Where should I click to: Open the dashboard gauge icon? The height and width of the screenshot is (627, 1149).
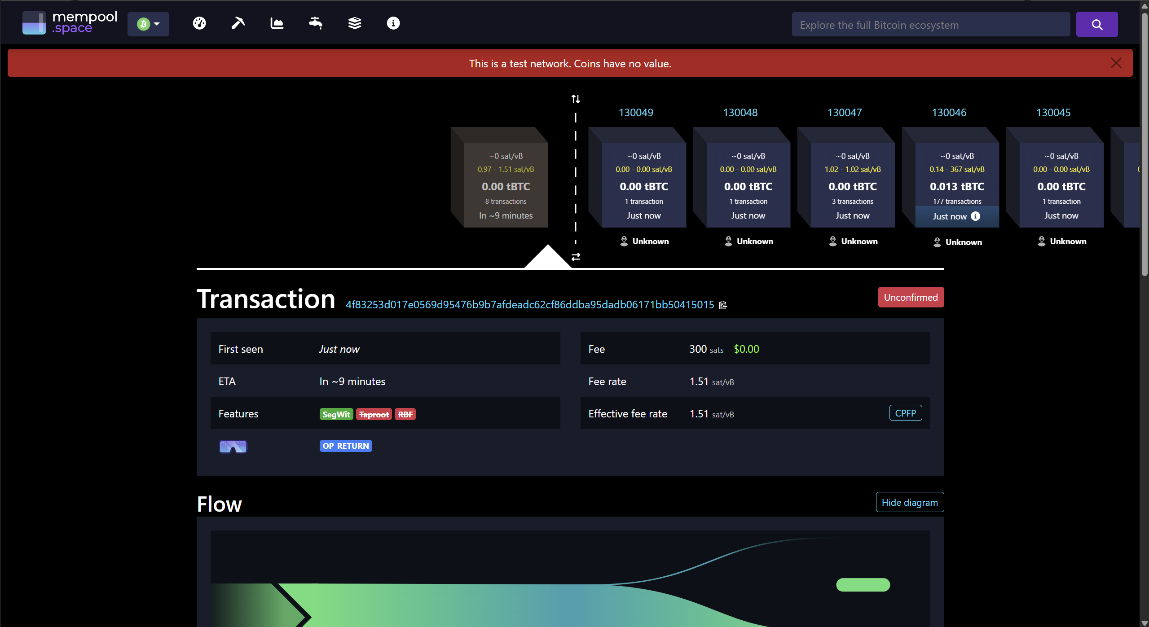[x=199, y=23]
